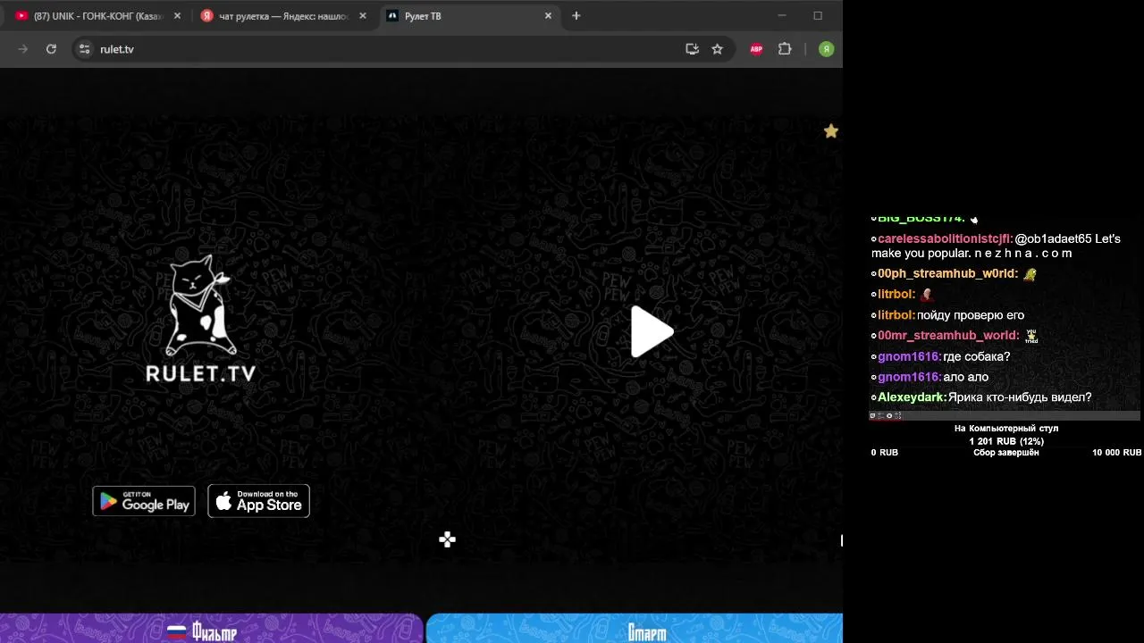The image size is (1144, 643).
Task: Click the litrbol emote-only message
Action: pos(927,295)
